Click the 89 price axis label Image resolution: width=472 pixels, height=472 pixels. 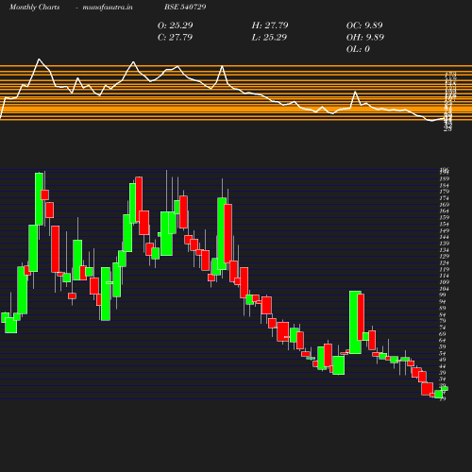(x=443, y=308)
